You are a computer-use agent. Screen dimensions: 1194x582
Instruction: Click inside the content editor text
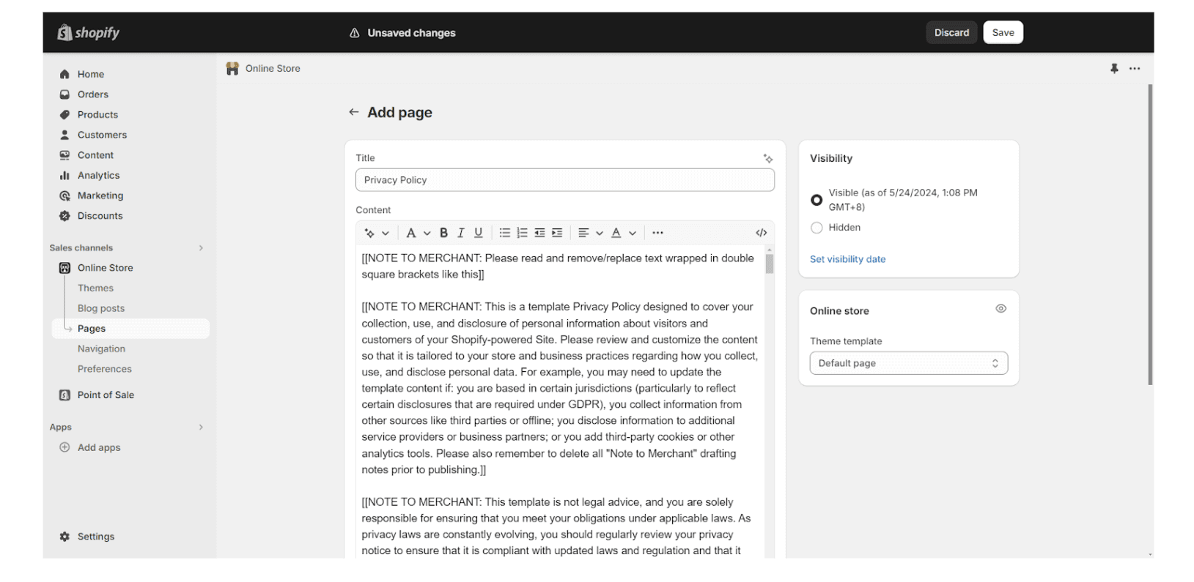(x=560, y=401)
